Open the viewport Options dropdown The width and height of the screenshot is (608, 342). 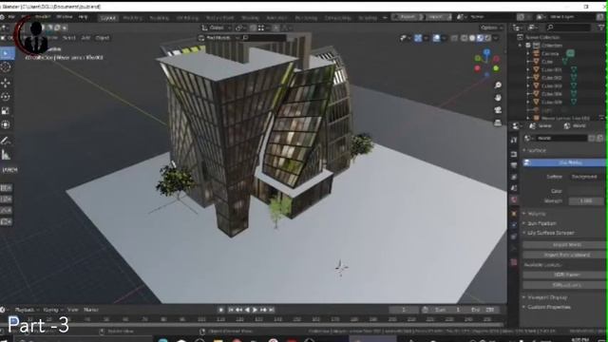click(491, 28)
